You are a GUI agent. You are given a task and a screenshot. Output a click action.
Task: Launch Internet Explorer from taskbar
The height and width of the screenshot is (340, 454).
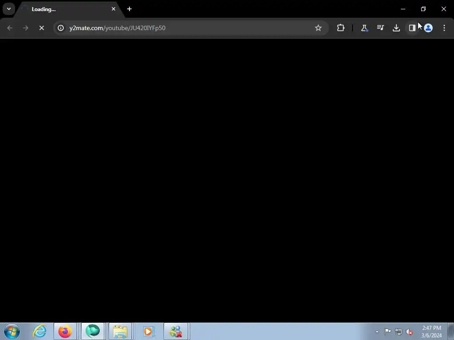click(39, 331)
